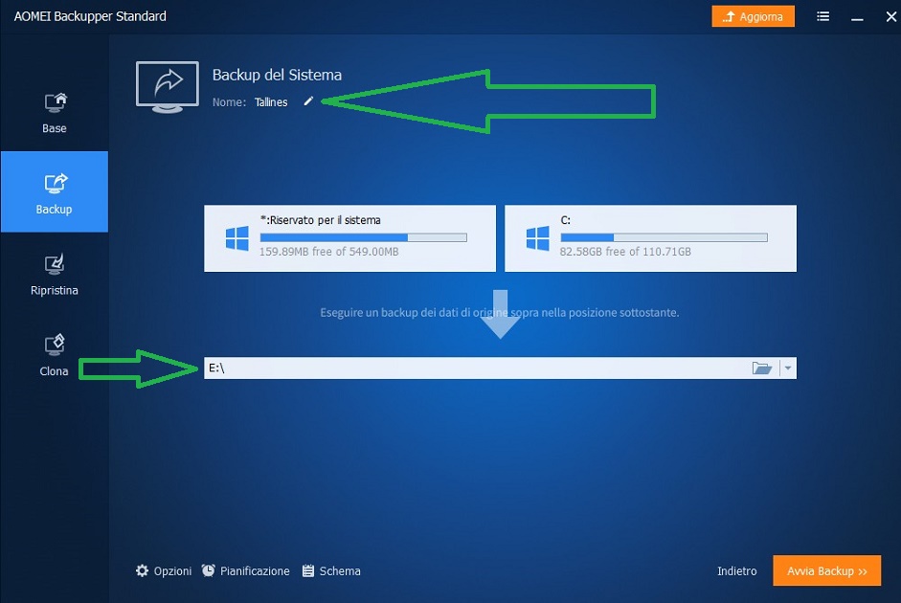Open Opzioni backup settings
The height and width of the screenshot is (603, 901).
(x=164, y=570)
